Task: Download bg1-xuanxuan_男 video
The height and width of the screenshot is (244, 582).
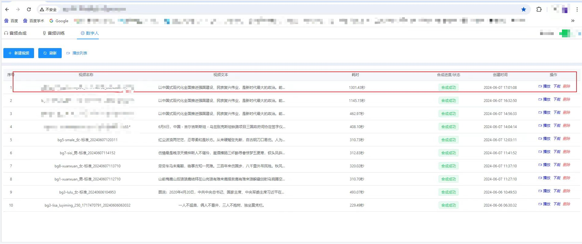Action: tap(557, 178)
